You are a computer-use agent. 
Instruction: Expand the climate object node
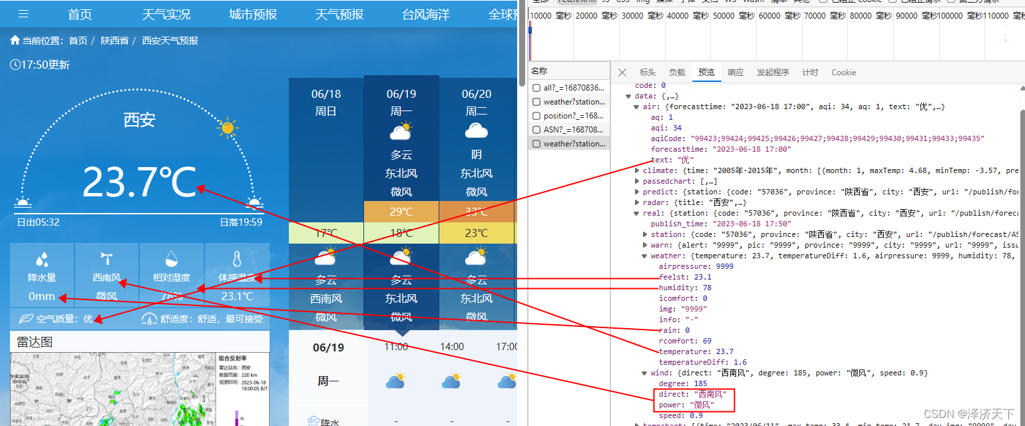click(637, 170)
